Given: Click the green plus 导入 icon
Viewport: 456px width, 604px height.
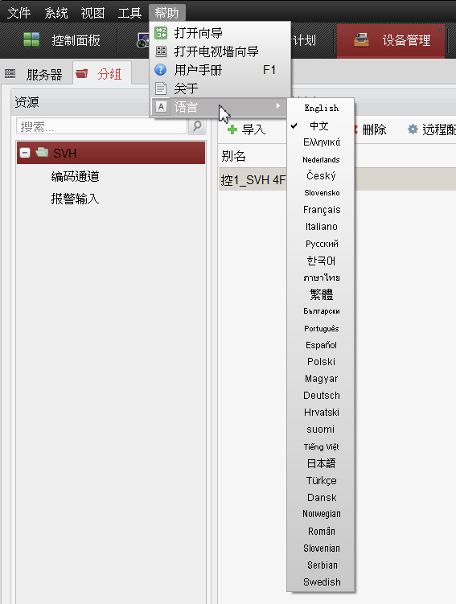Looking at the screenshot, I should [232, 129].
